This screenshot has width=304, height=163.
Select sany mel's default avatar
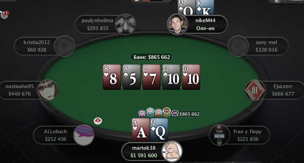click(238, 46)
